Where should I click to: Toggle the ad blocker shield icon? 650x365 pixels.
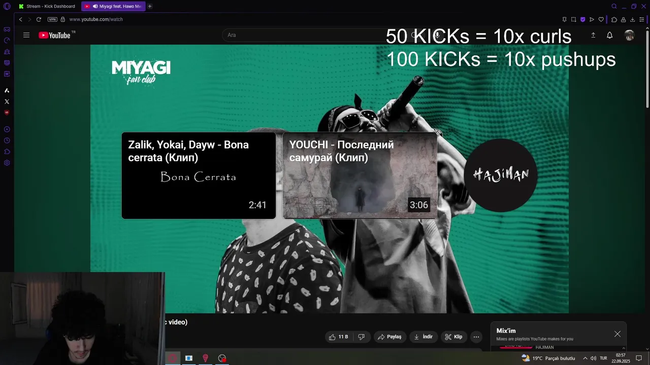pyautogui.click(x=582, y=19)
